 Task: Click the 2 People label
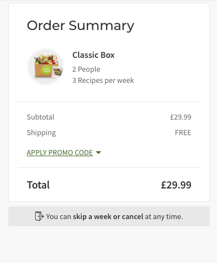point(86,70)
